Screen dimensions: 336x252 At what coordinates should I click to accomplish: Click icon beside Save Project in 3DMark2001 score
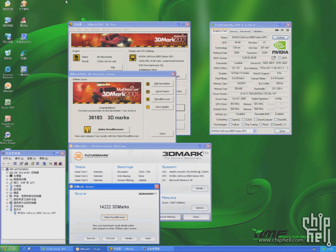148,92
